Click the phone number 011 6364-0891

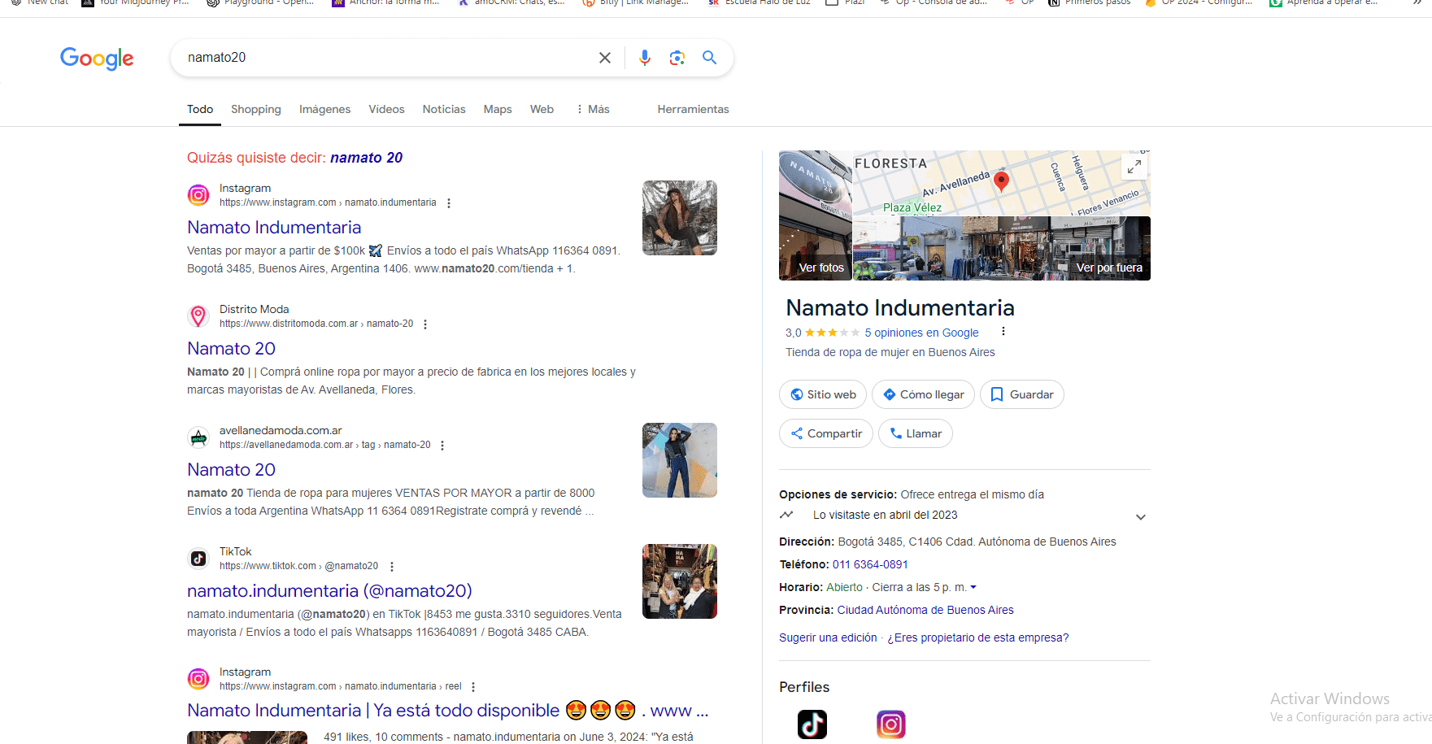tap(870, 564)
